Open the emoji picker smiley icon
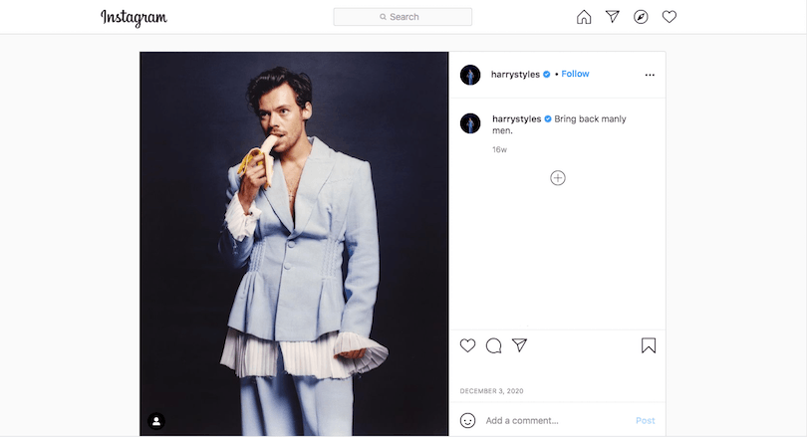This screenshot has width=807, height=438. [467, 420]
